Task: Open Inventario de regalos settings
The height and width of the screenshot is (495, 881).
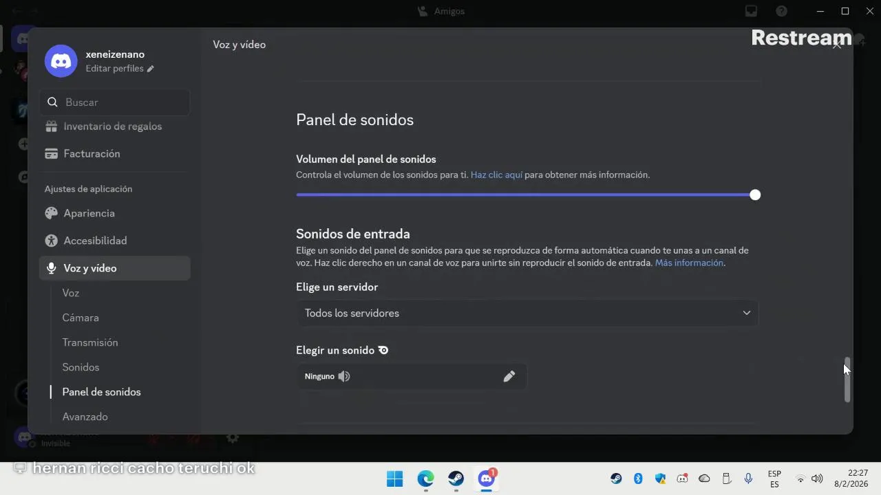Action: coord(114,126)
